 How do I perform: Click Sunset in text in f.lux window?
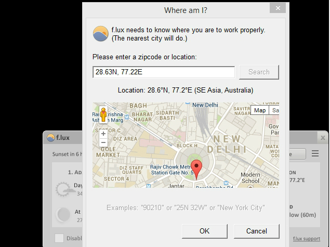tap(67, 154)
